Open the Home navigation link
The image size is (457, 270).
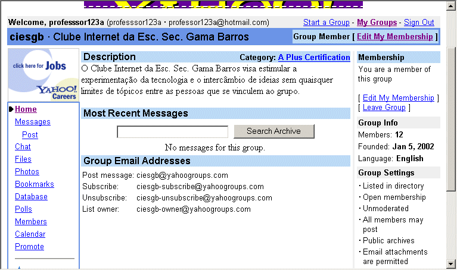[x=26, y=109]
